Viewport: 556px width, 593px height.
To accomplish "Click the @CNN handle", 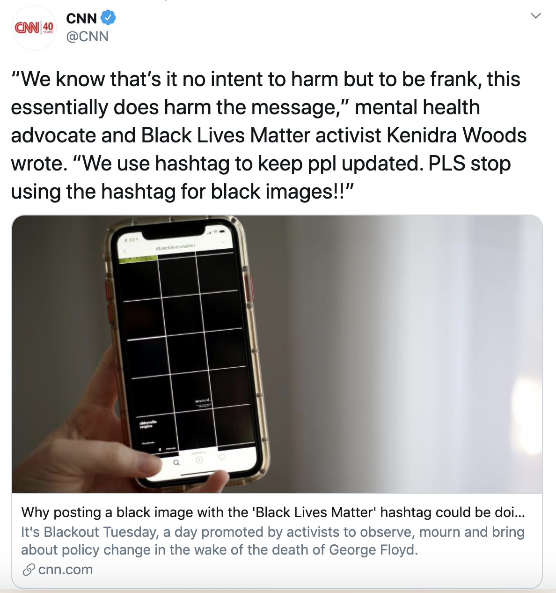I will [x=88, y=37].
